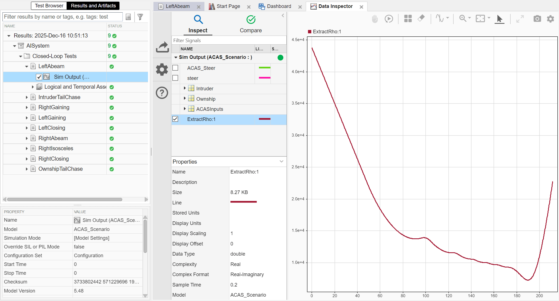Select the Data Inspector tab

(x=335, y=6)
